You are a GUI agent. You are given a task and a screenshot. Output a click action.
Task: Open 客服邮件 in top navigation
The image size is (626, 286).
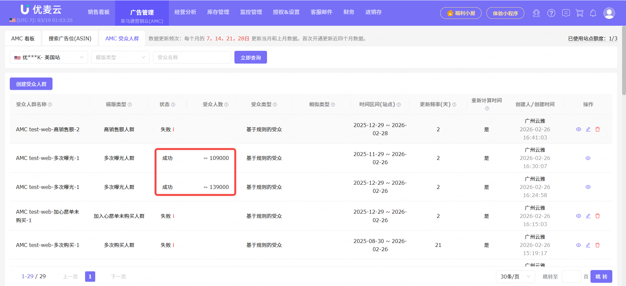pos(321,12)
